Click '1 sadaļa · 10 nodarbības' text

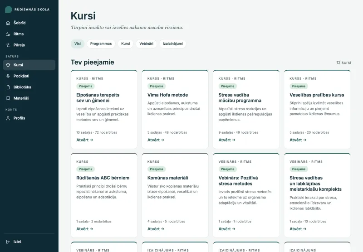[308, 222]
